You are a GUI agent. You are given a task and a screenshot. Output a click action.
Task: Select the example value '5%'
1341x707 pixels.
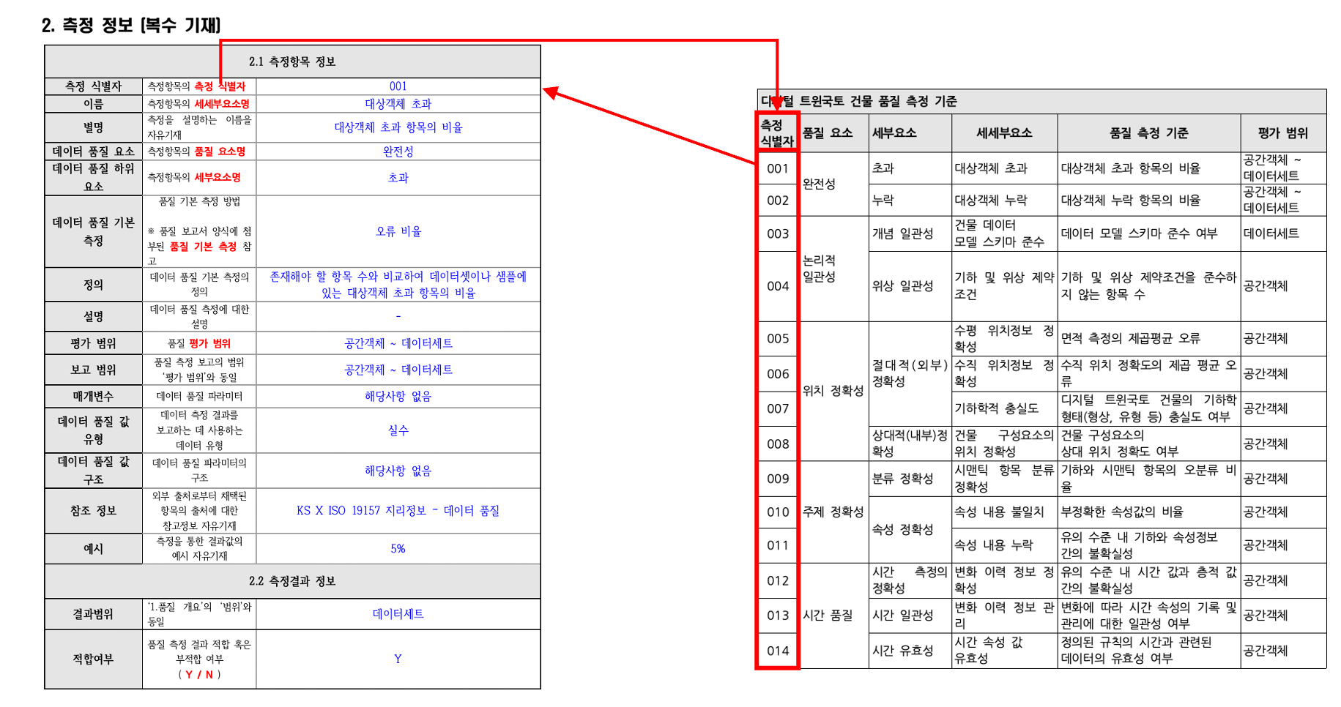pyautogui.click(x=398, y=549)
